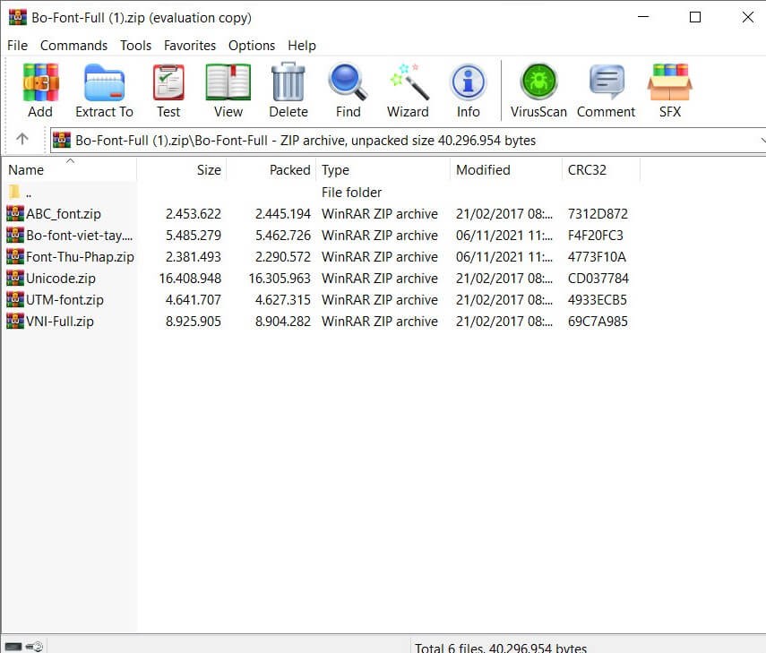Run the Test archive tool
Screen dimensions: 766x653
pos(168,90)
